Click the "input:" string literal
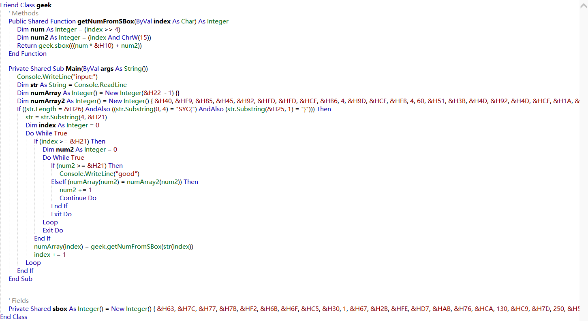 (85, 77)
